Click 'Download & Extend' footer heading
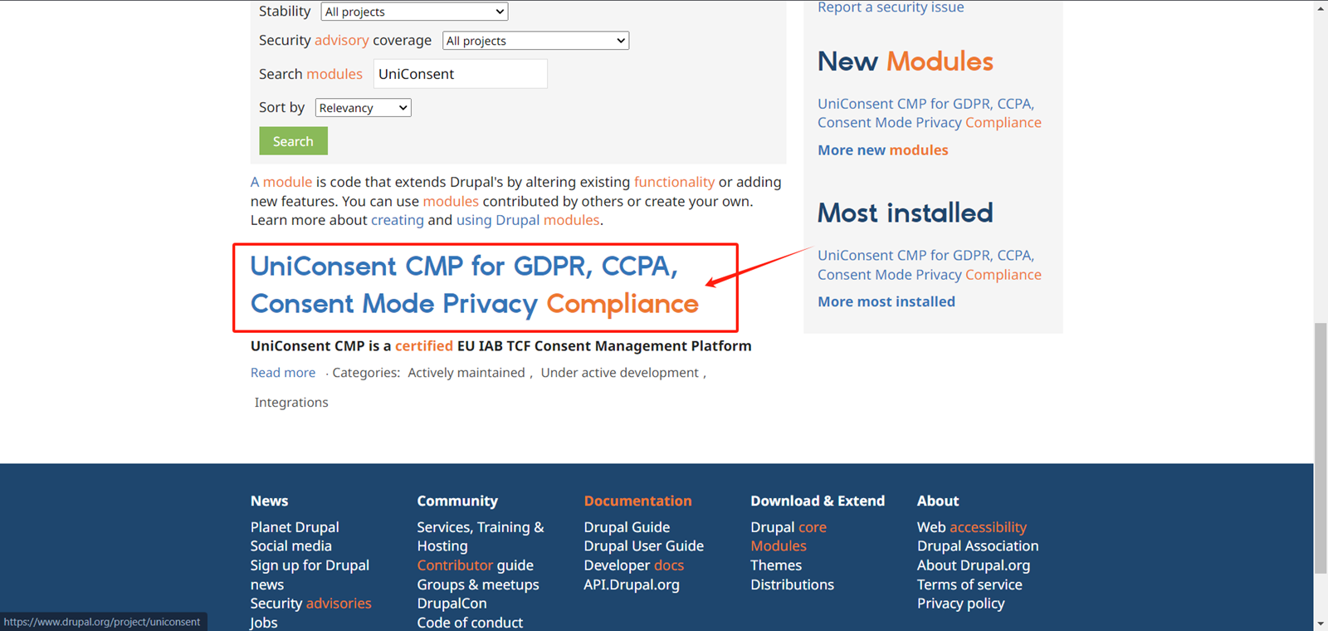The image size is (1328, 631). pos(818,501)
